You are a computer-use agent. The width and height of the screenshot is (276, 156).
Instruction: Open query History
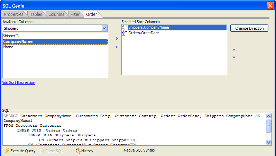84,151
